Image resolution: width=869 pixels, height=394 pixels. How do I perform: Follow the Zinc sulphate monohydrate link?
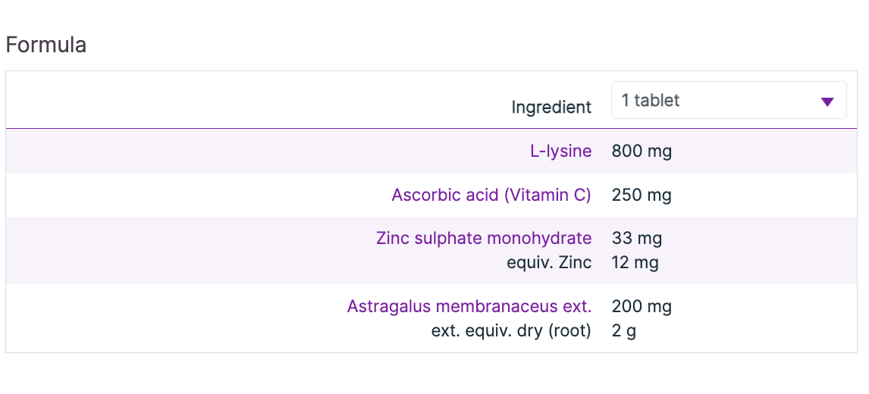483,238
